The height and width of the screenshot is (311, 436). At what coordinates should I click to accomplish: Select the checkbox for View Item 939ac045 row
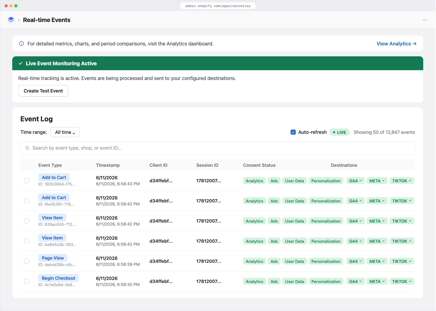pos(27,221)
